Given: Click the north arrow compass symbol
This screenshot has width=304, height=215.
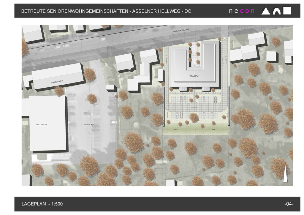Looking at the screenshot, I should point(285,173).
